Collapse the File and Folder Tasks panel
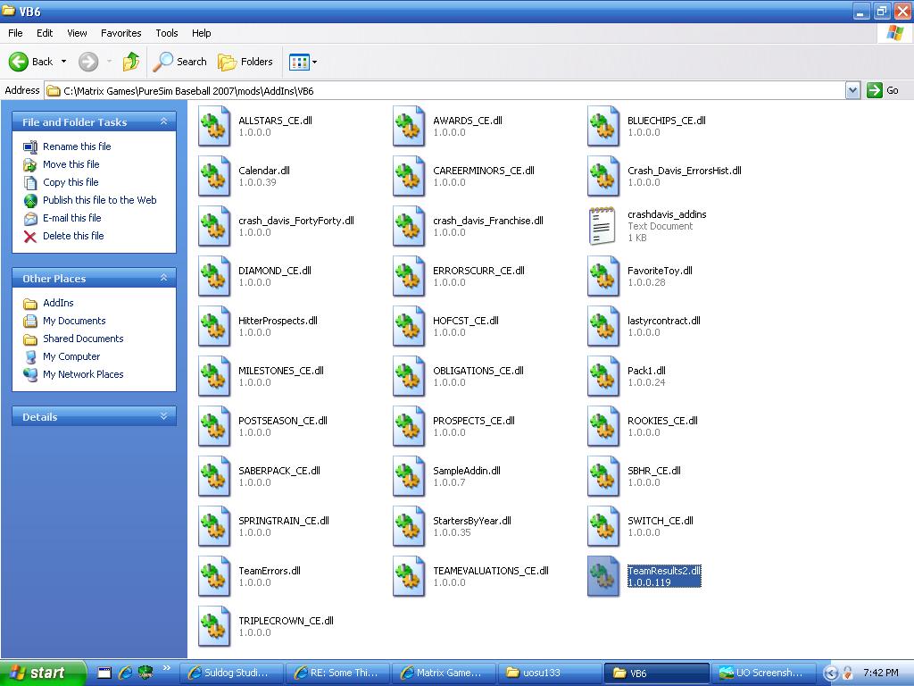 [164, 121]
